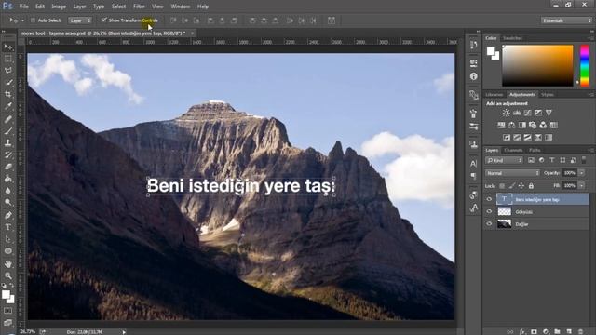The image size is (596, 335).
Task: Switch to the Styles tab
Action: 548,95
